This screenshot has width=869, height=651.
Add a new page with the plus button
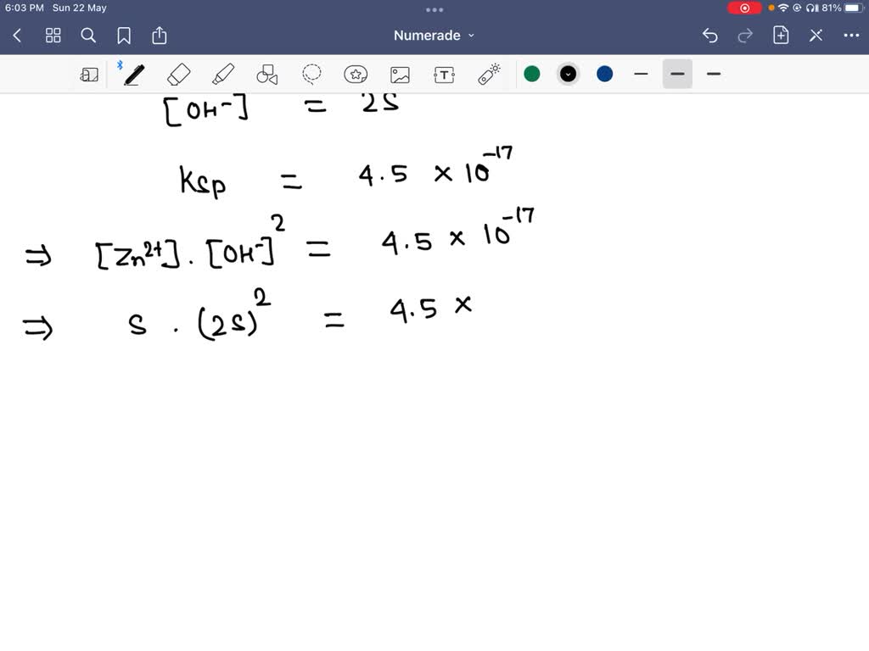click(x=781, y=35)
